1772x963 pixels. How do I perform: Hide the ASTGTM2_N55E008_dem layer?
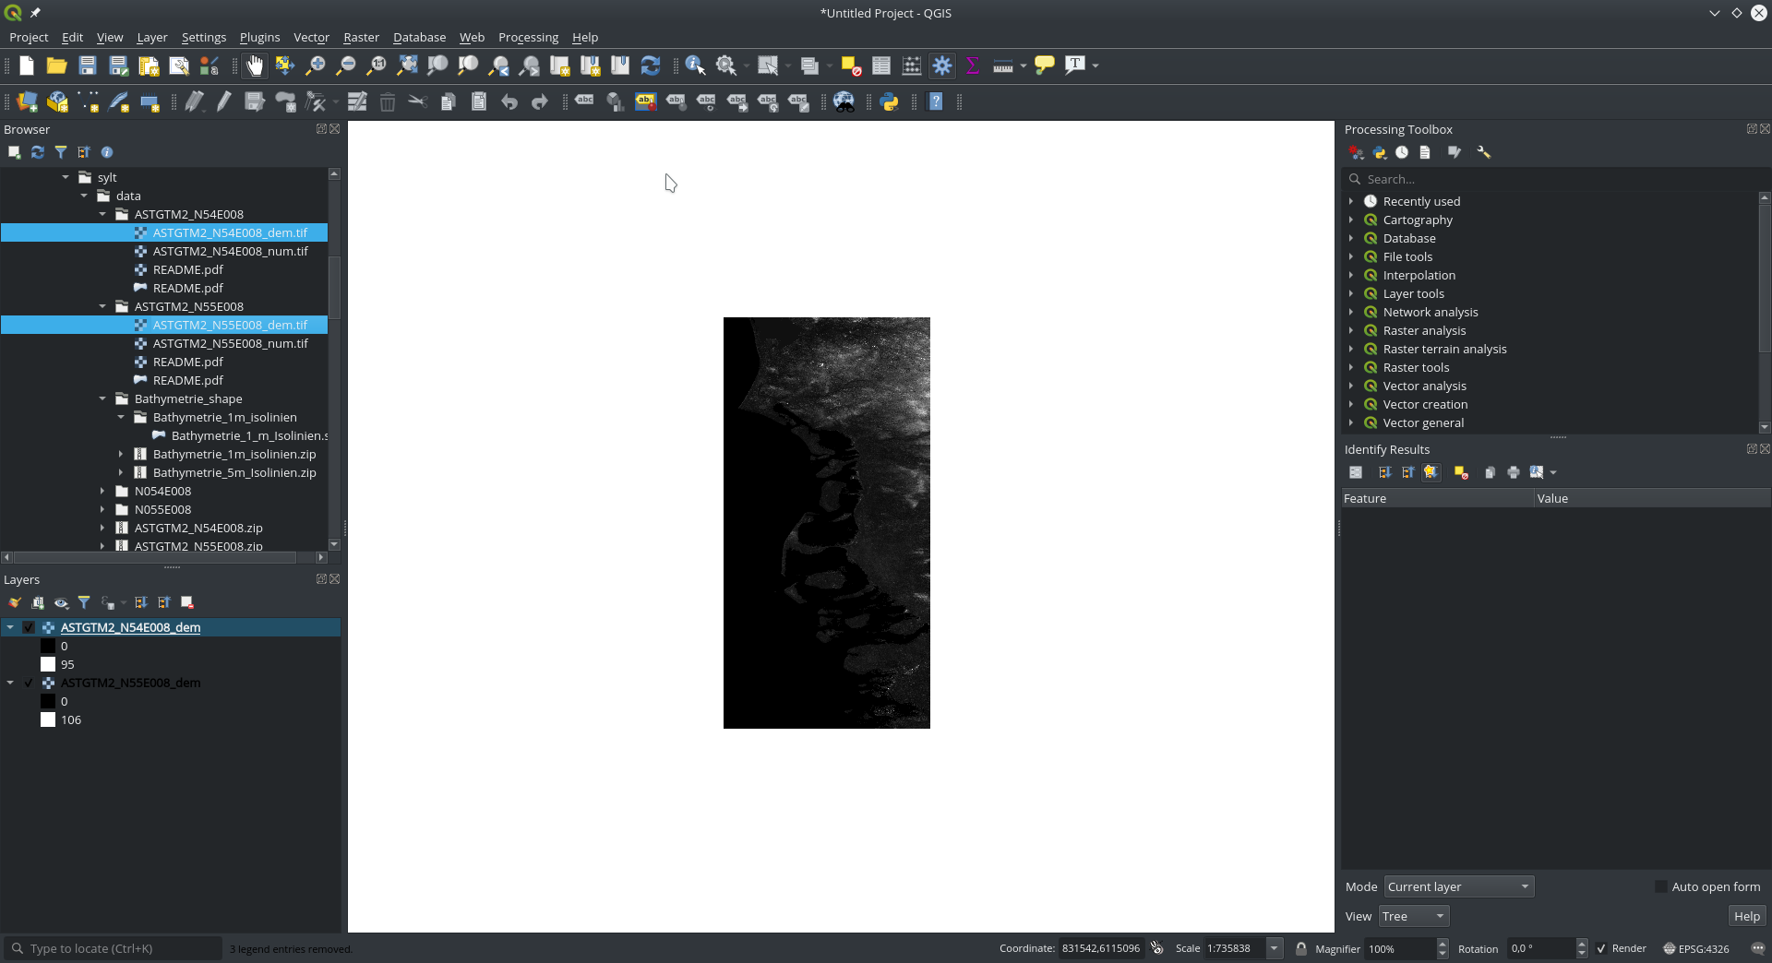point(29,683)
